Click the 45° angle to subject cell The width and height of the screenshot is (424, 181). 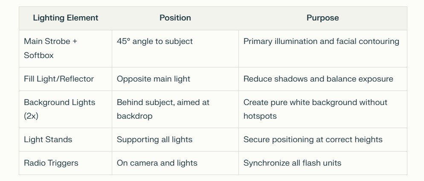(x=175, y=48)
